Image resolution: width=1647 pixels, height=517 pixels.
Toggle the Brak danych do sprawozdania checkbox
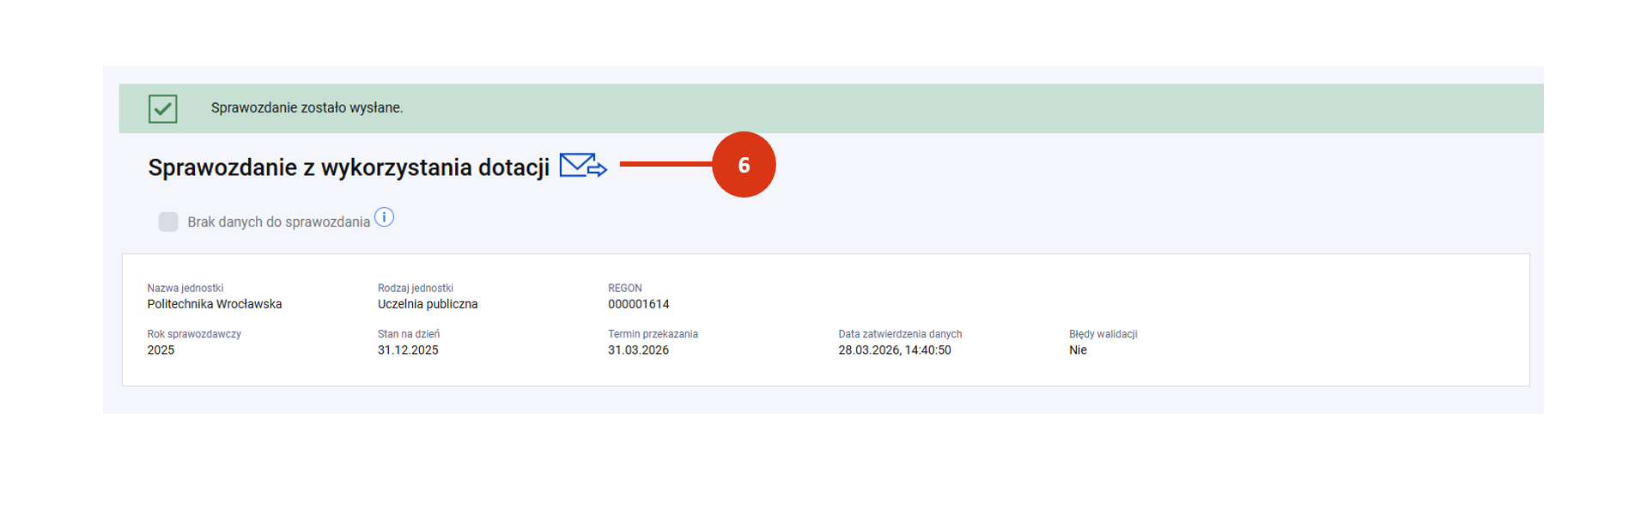tap(168, 222)
